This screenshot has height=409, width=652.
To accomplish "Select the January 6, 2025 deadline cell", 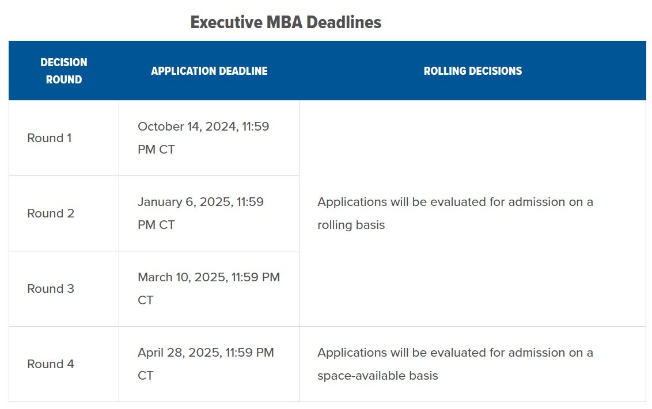I will (x=200, y=213).
